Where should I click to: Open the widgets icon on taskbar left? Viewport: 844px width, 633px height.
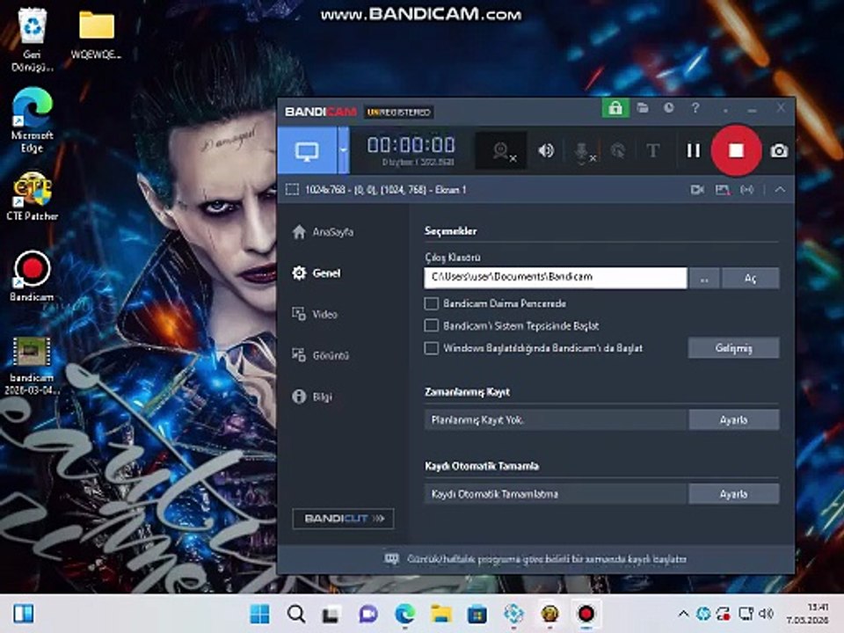[24, 614]
